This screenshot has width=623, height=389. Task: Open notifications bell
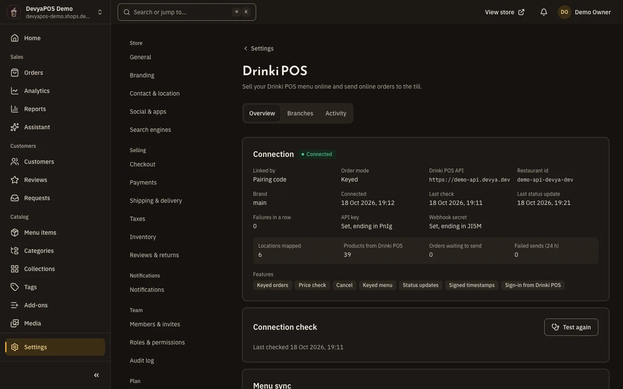(544, 12)
